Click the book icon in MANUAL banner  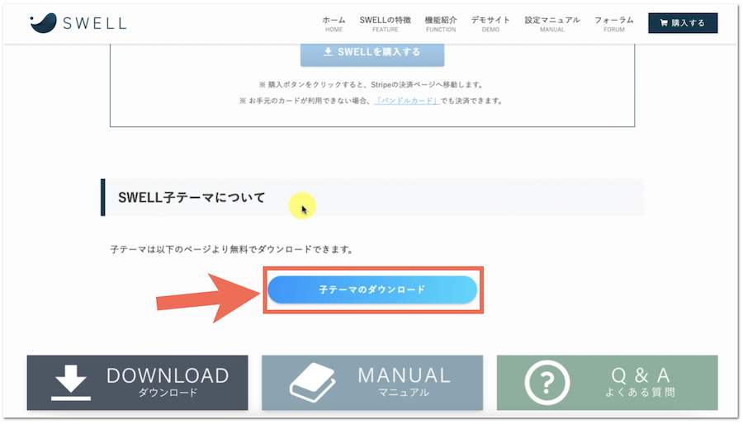pyautogui.click(x=312, y=383)
